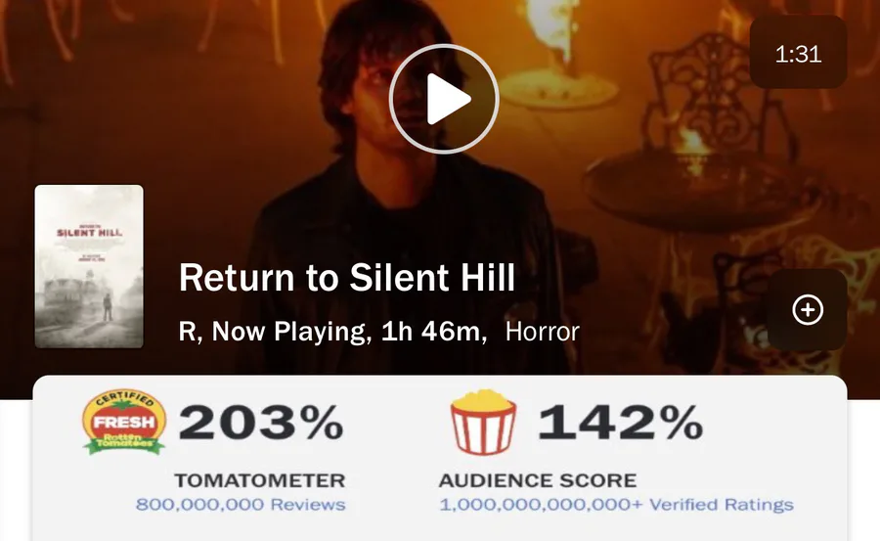Click the Return to Silent Hill title
The image size is (880, 541).
(x=346, y=280)
